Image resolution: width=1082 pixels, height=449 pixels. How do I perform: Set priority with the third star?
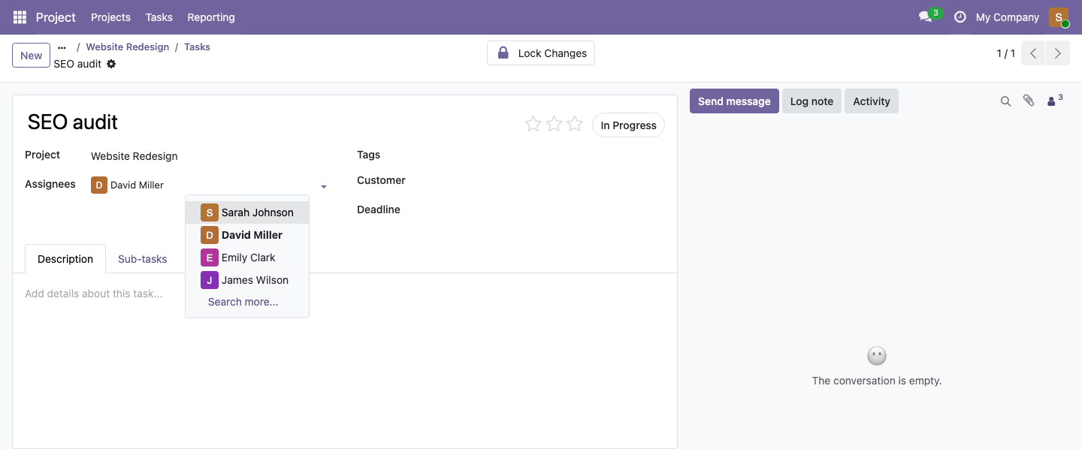(575, 125)
